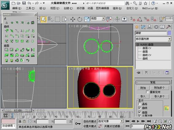The image size is (174, 130).
Task: Click the X coordinate input field
Action: (42, 121)
